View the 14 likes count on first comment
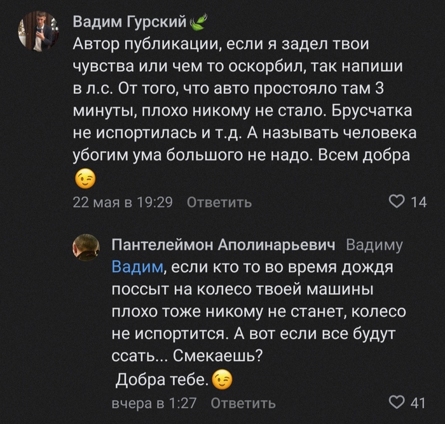Screen dimensions: 445x424 pyautogui.click(x=418, y=202)
